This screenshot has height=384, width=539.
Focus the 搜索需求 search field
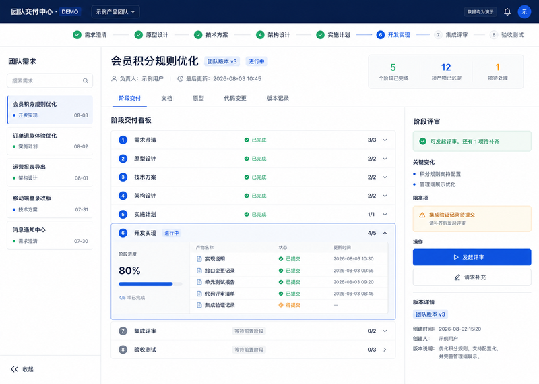pos(50,80)
